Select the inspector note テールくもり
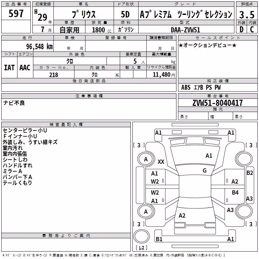The width and height of the screenshot is (259, 259). click(x=17, y=183)
